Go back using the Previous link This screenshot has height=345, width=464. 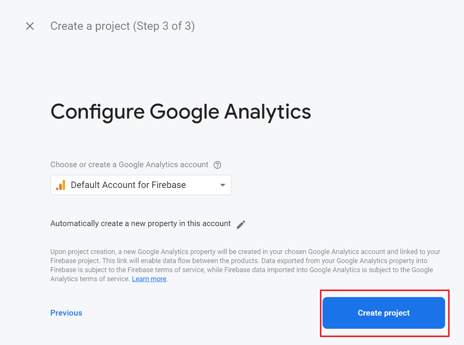66,313
